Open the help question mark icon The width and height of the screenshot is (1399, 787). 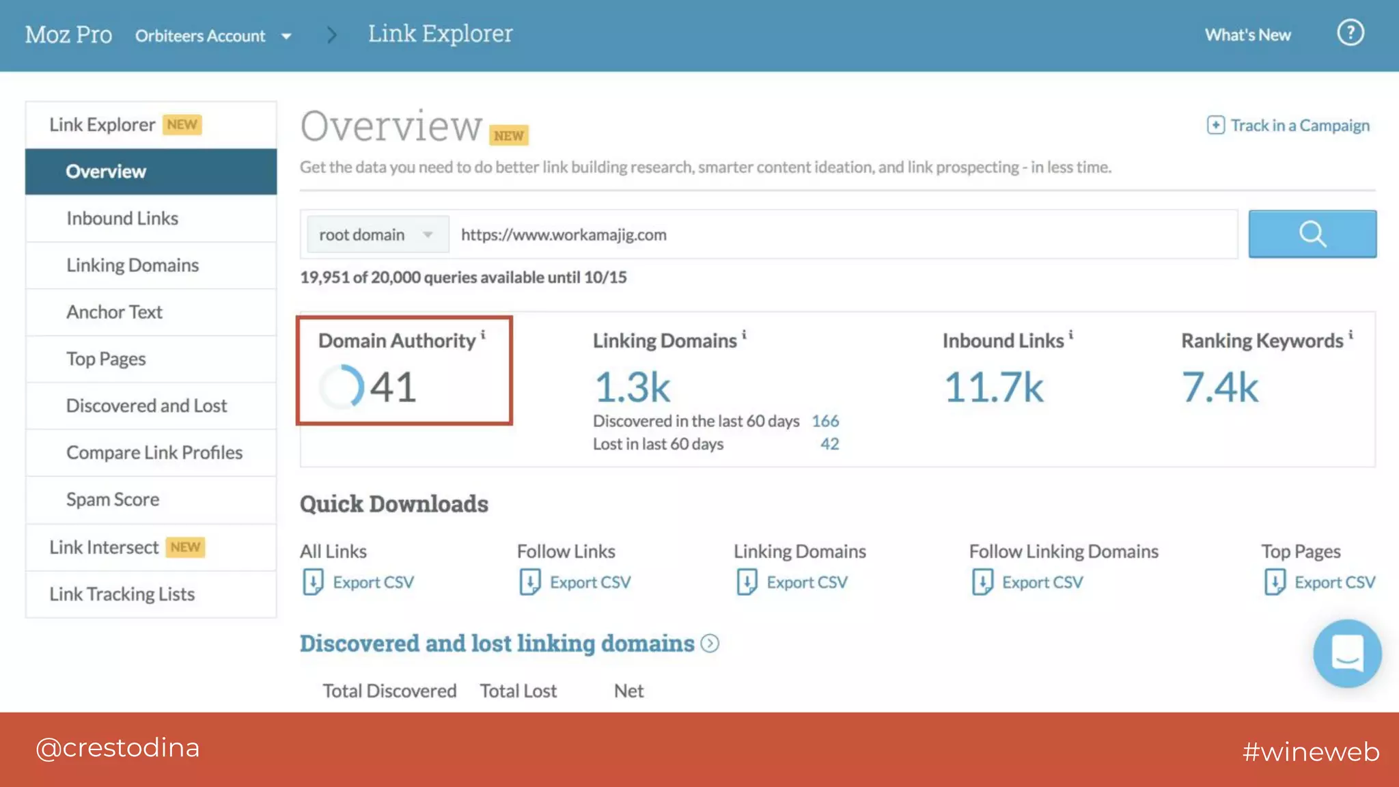[1350, 33]
